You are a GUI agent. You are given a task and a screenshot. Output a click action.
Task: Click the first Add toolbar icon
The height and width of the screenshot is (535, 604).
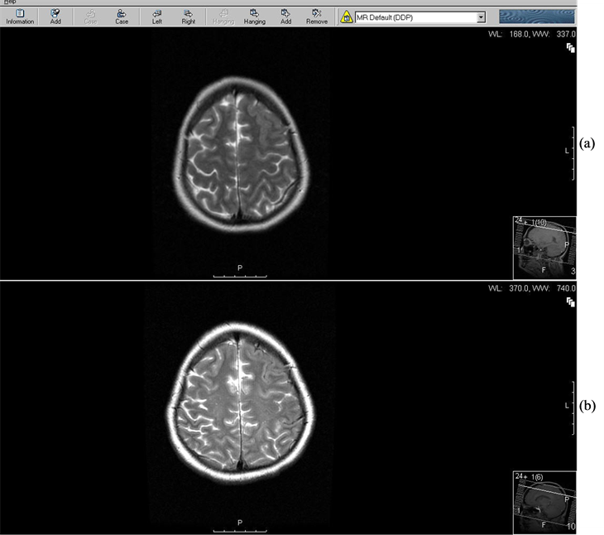[55, 16]
